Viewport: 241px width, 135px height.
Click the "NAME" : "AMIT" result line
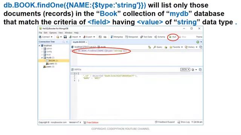pyautogui.click(x=92, y=78)
